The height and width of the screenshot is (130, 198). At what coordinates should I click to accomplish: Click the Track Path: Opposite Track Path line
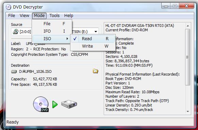tap(137, 101)
